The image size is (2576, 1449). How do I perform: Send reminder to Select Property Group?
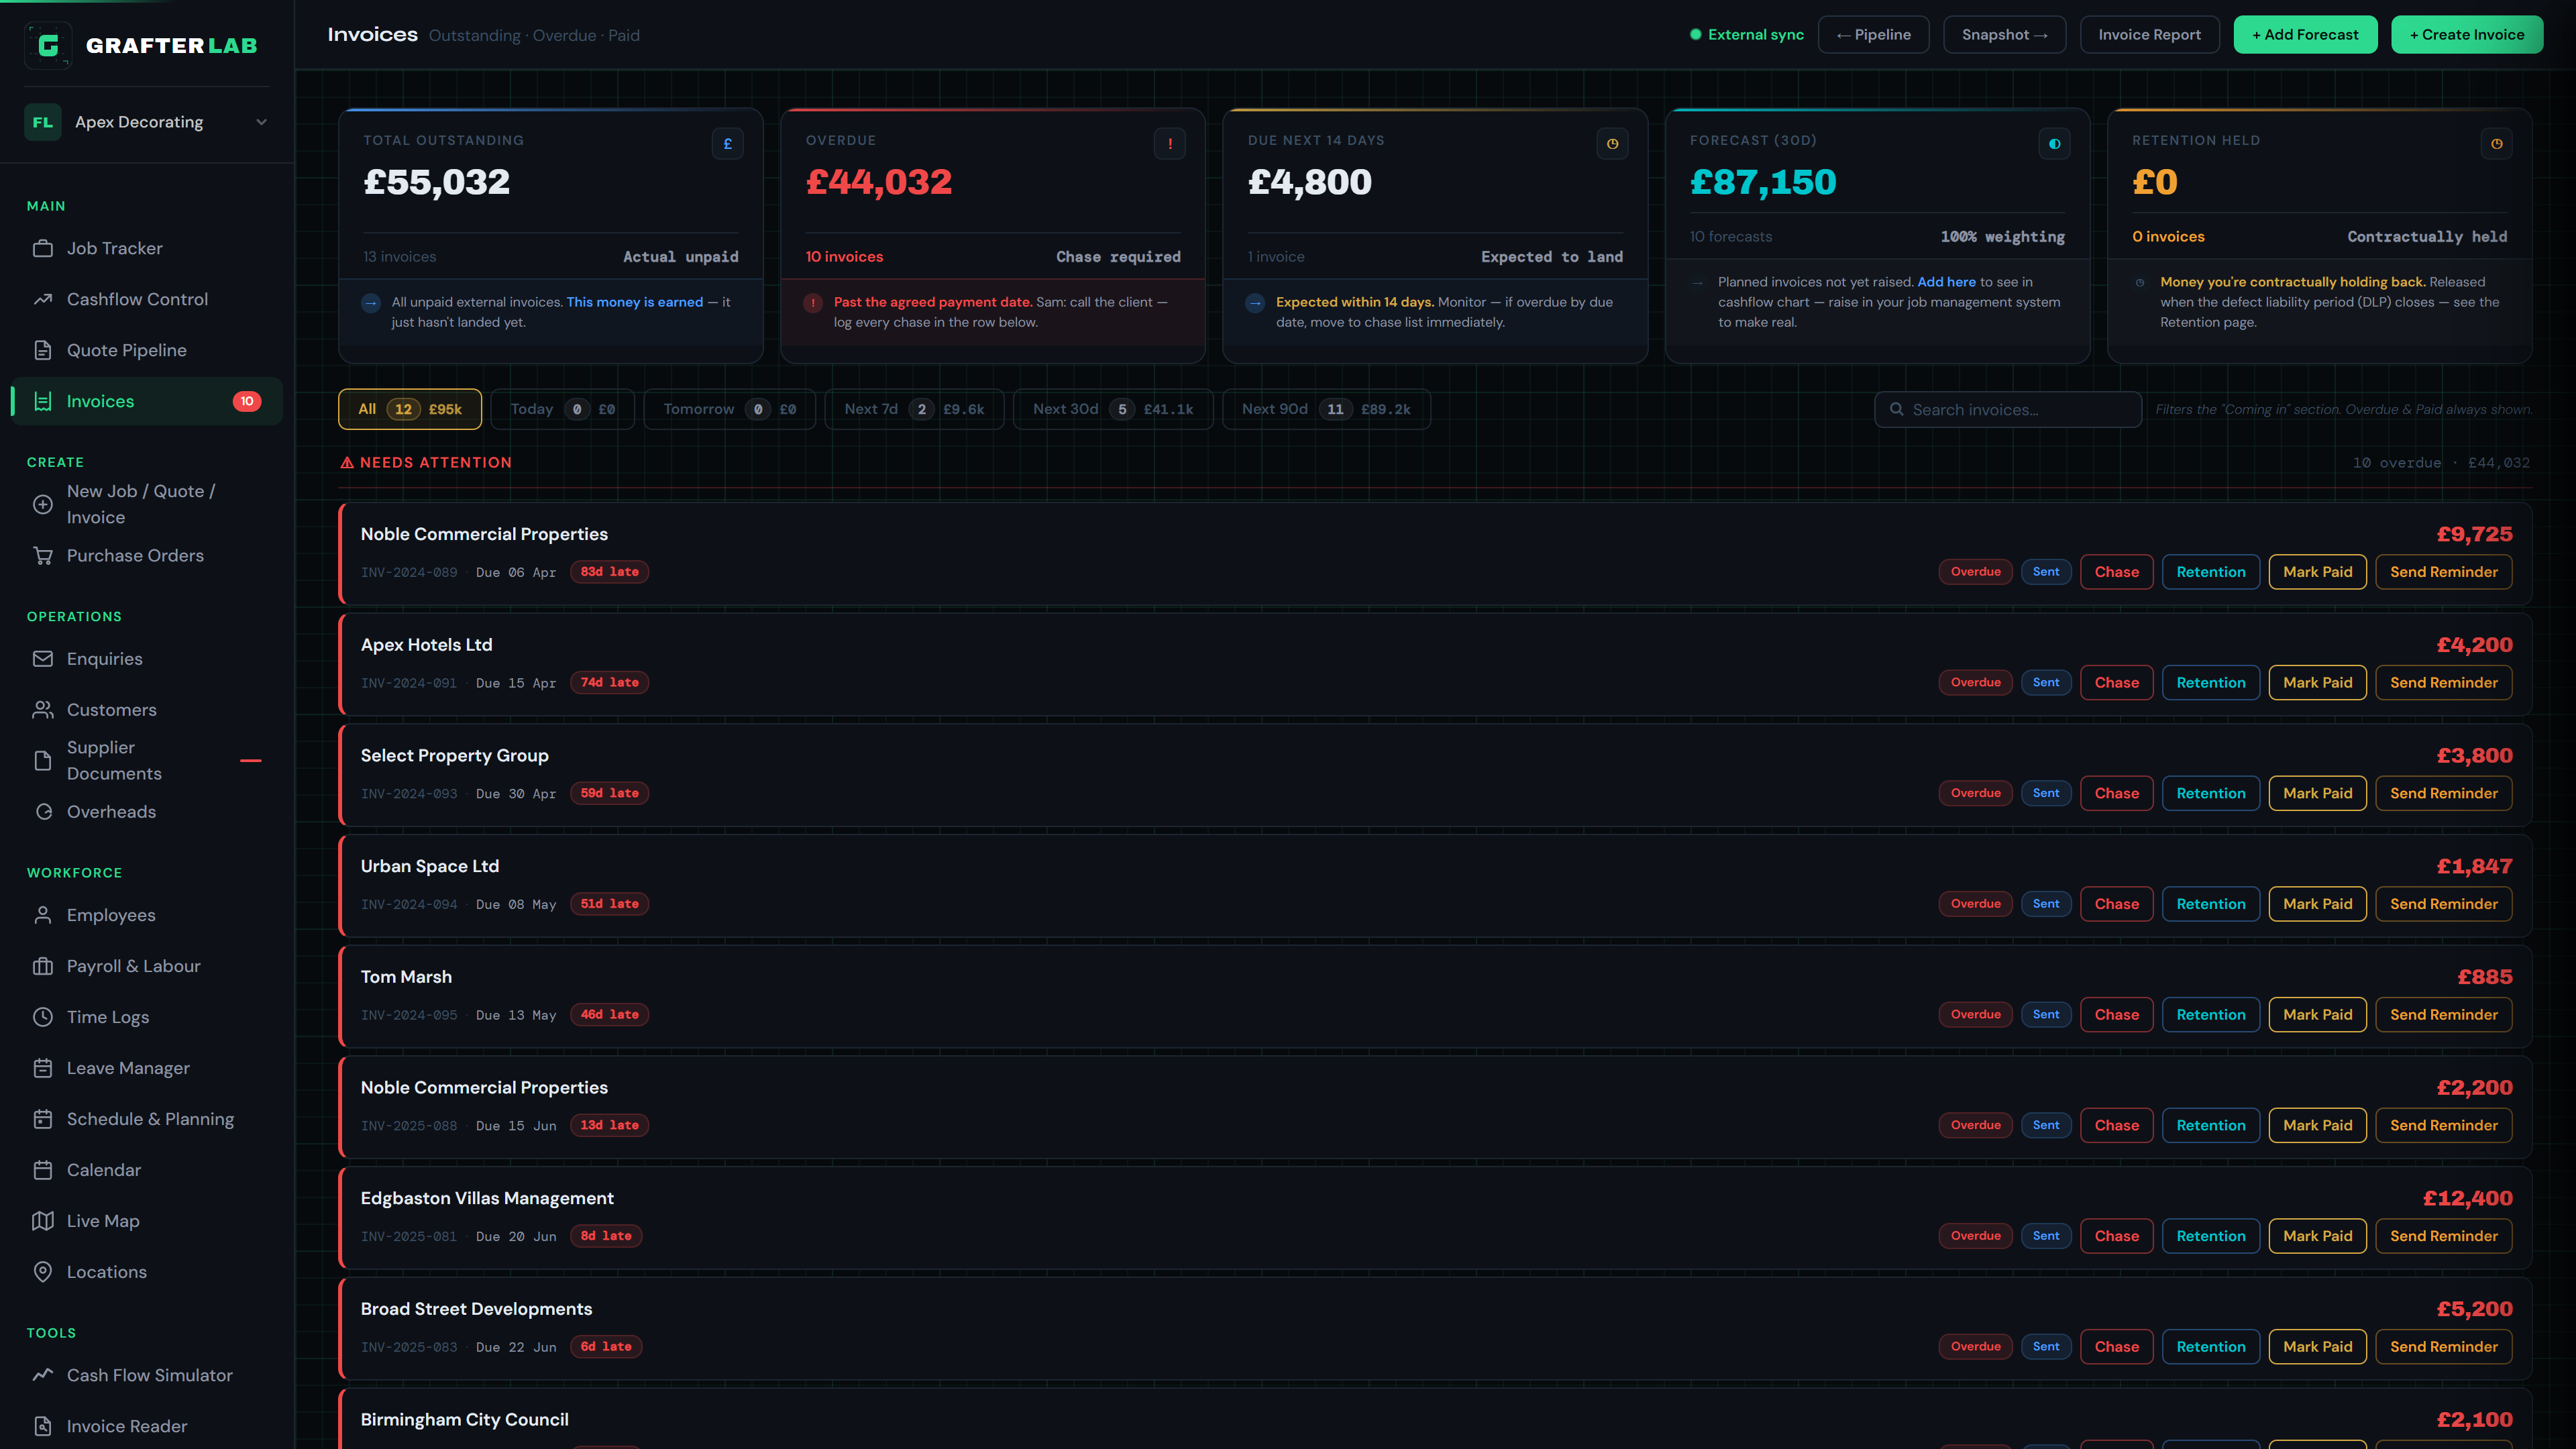point(2443,793)
